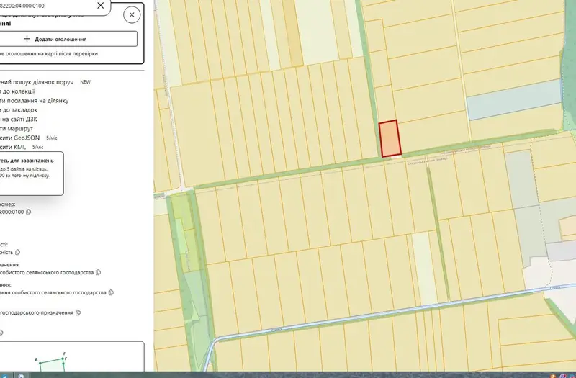Screen dimensions: 576x378
Task: Copy the 'господарського призначення' category text
Action: pyautogui.click(x=78, y=313)
